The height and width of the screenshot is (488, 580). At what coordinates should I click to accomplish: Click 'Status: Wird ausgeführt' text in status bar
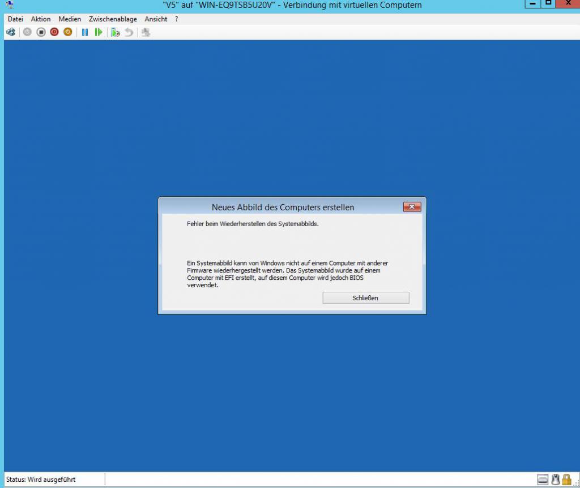pyautogui.click(x=41, y=480)
